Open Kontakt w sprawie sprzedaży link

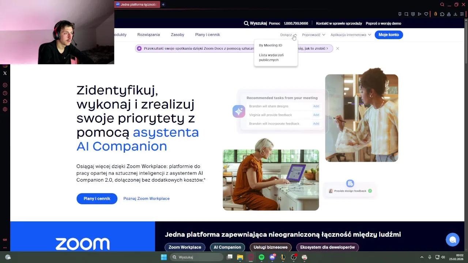(339, 23)
